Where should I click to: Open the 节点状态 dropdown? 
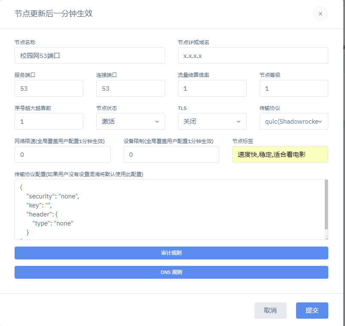click(x=130, y=122)
